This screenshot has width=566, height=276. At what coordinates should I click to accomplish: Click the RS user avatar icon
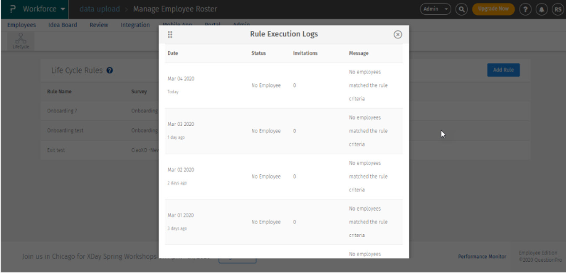tap(556, 9)
